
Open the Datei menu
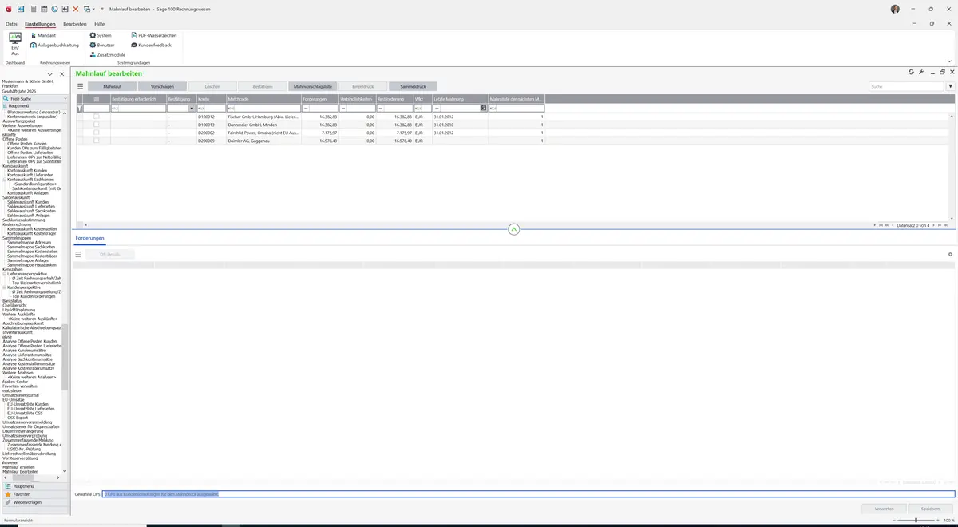pyautogui.click(x=11, y=24)
